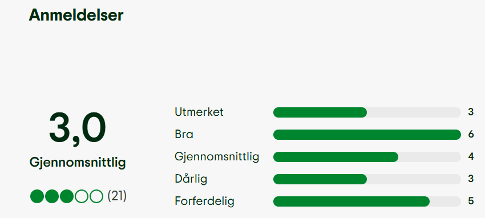Click the fourth empty rating bubble
The width and height of the screenshot is (485, 218).
pyautogui.click(x=82, y=196)
